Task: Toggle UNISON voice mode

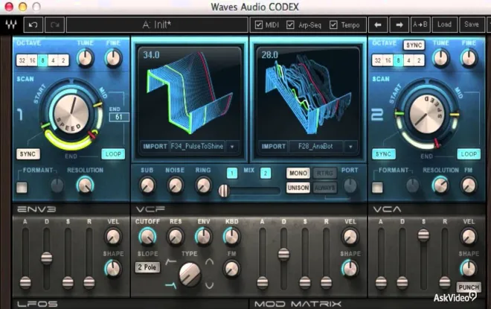Action: tap(298, 188)
